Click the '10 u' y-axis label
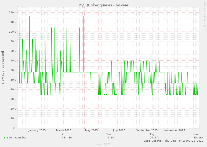 13,118
